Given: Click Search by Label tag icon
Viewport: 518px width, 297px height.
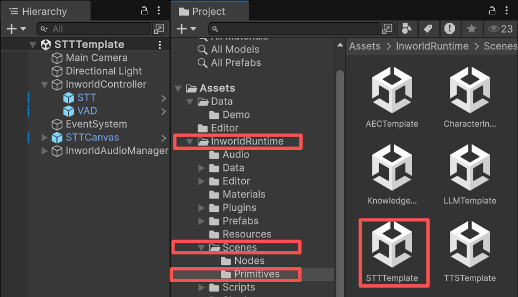Looking at the screenshot, I should [428, 29].
